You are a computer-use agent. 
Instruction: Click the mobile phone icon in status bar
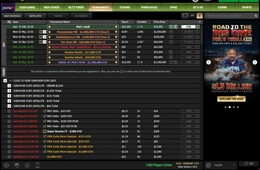coord(37,165)
